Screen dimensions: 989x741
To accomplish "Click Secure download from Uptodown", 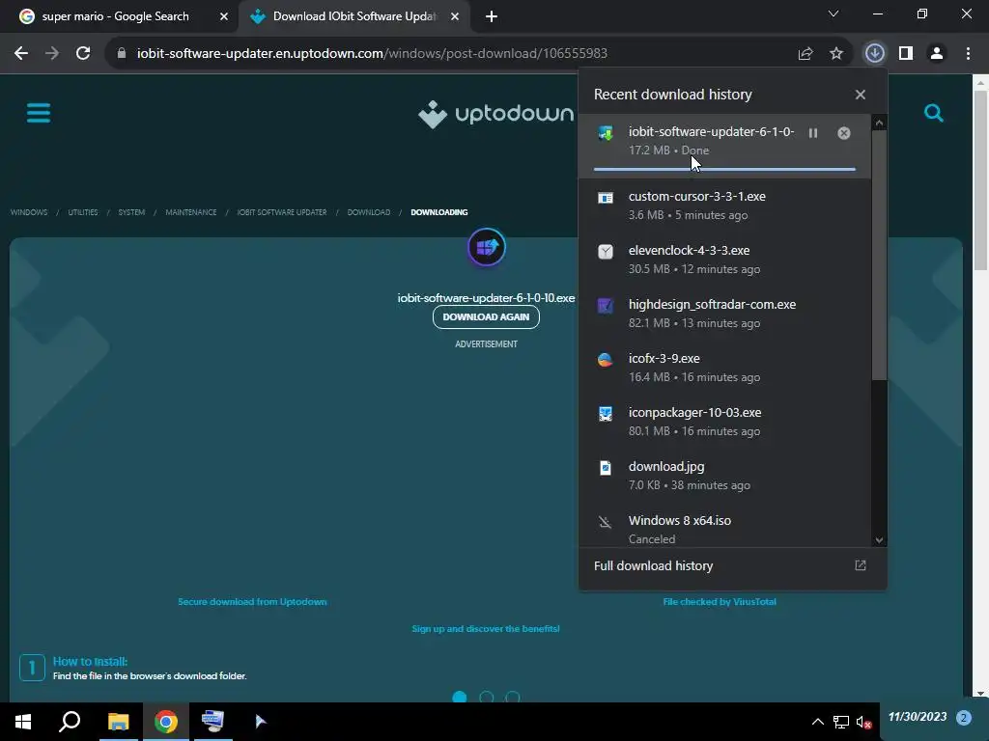I will (x=252, y=602).
